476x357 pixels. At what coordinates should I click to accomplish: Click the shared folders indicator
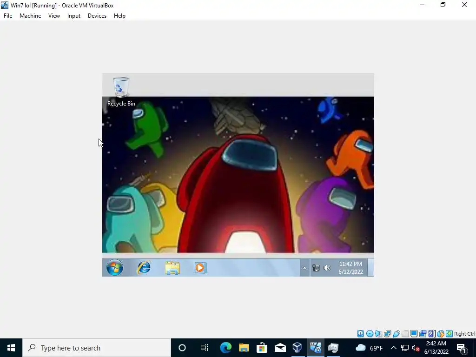tap(405, 334)
